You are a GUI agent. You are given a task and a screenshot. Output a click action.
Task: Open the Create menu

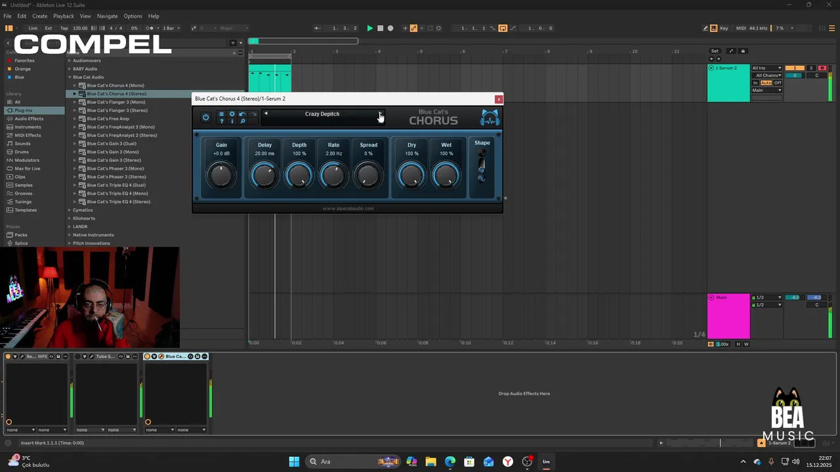point(39,16)
